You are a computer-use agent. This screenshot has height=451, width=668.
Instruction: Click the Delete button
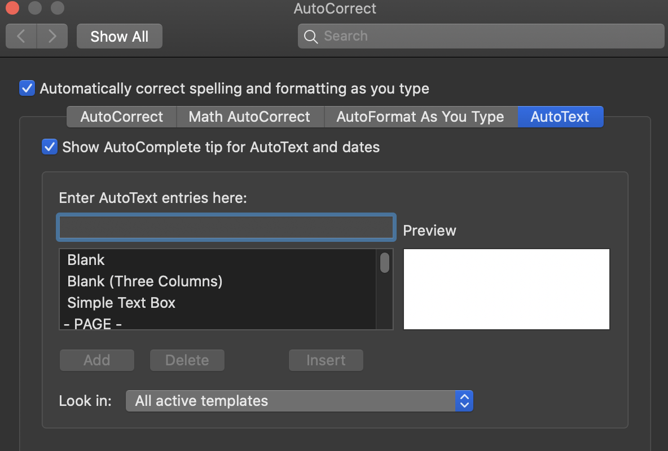(187, 360)
